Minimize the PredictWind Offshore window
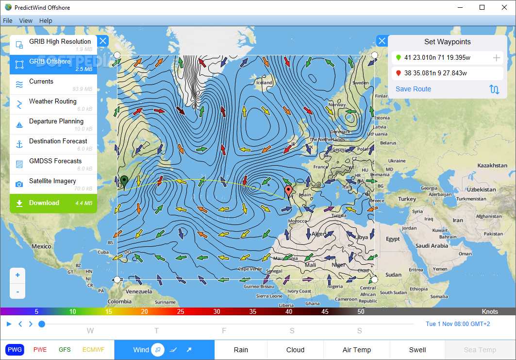This screenshot has height=360, width=516. click(x=460, y=7)
